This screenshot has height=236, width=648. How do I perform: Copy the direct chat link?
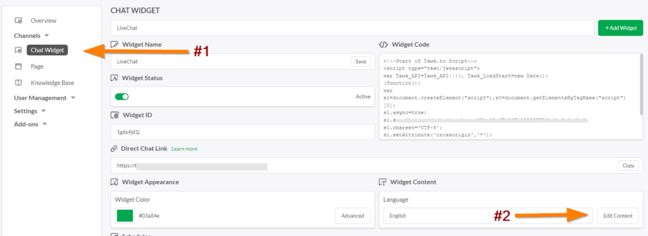tap(628, 165)
